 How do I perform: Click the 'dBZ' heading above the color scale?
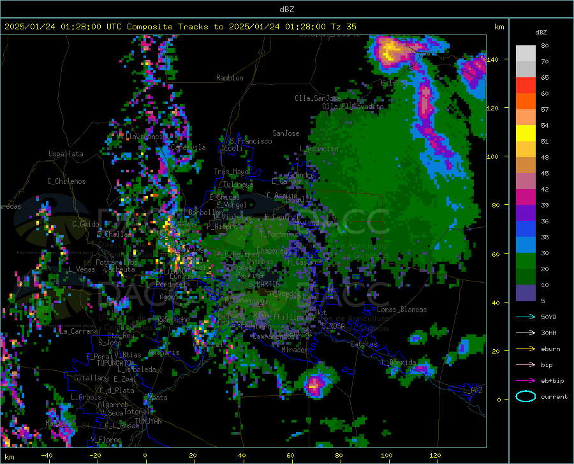(541, 32)
